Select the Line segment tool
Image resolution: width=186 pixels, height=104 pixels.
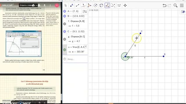[78, 5]
